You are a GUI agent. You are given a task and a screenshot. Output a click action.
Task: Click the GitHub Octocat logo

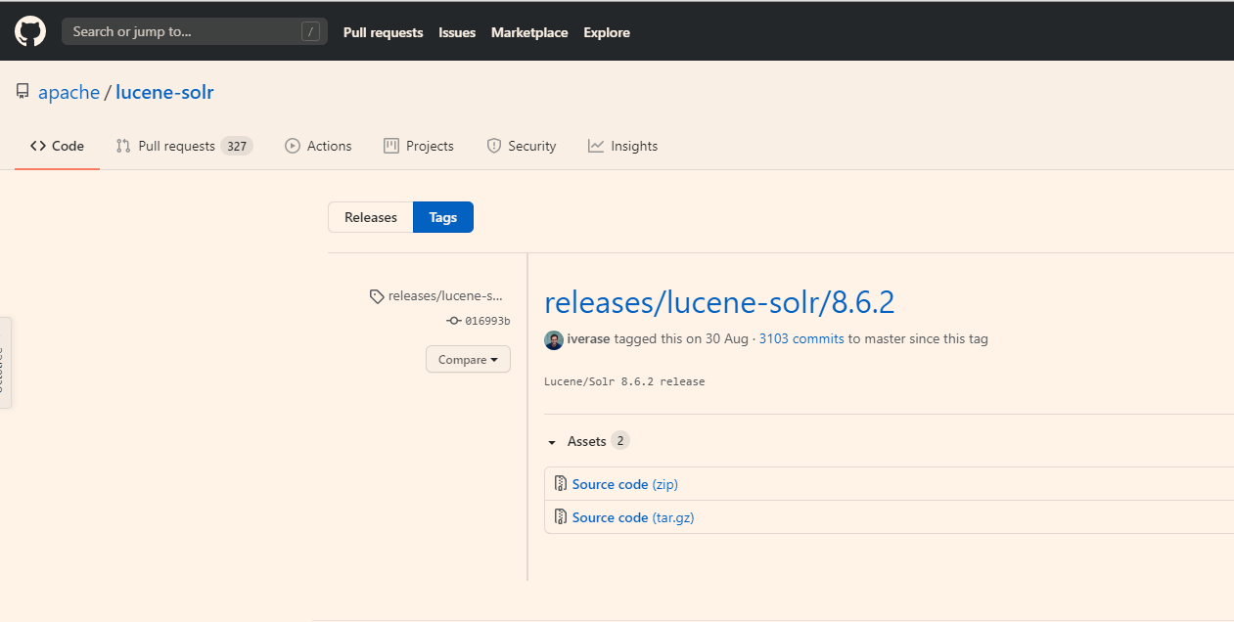click(x=30, y=31)
